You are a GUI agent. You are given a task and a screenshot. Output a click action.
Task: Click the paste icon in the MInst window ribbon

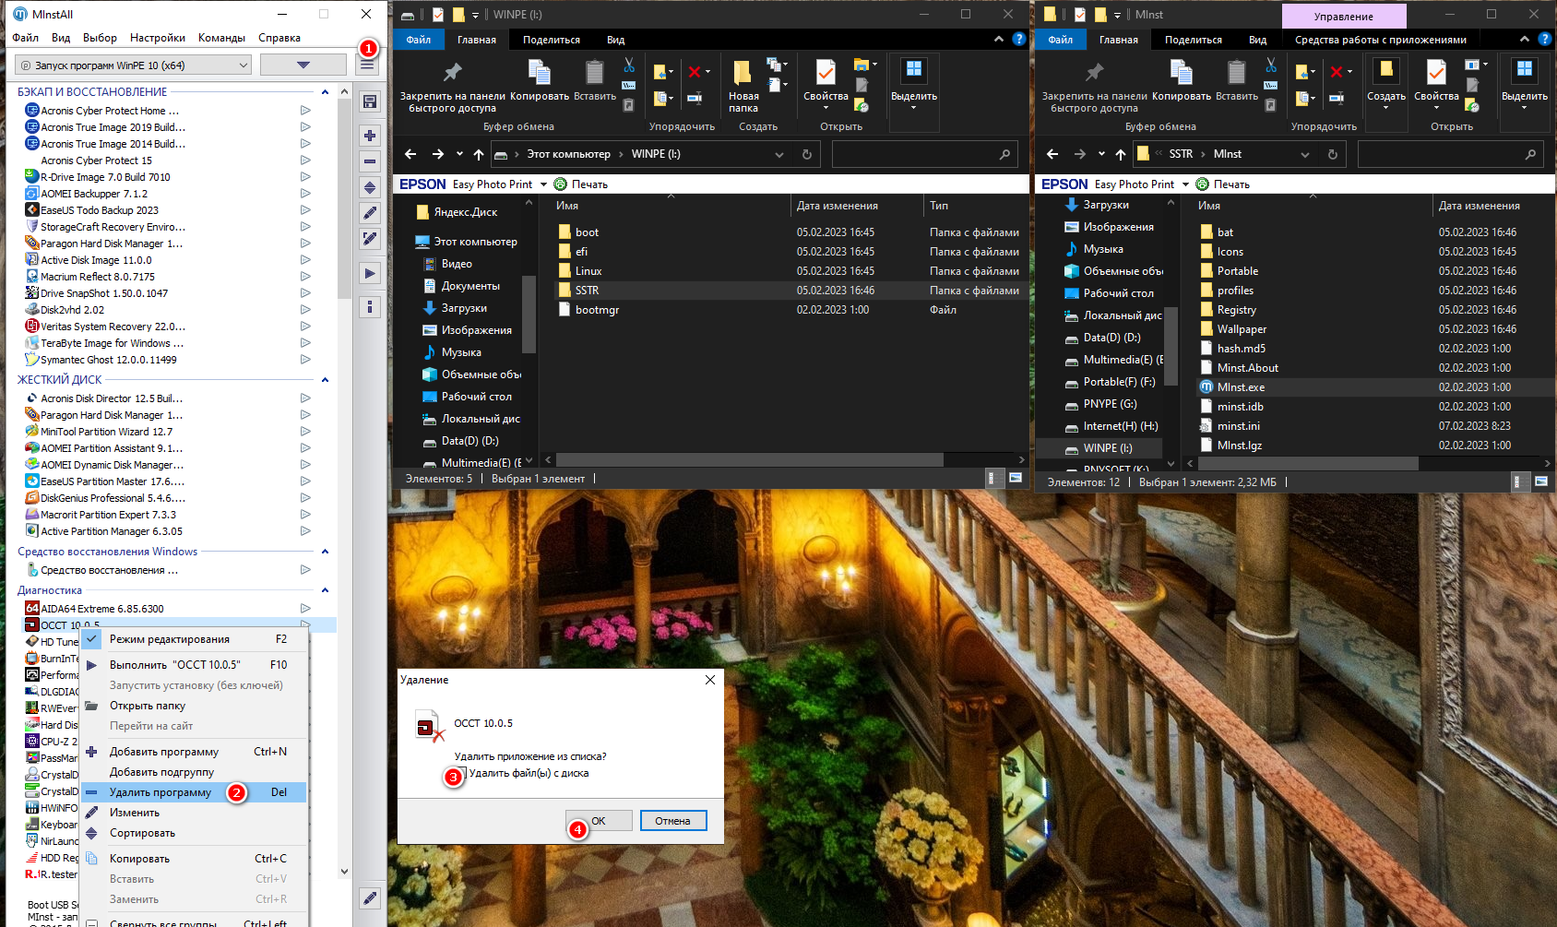pyautogui.click(x=1236, y=72)
